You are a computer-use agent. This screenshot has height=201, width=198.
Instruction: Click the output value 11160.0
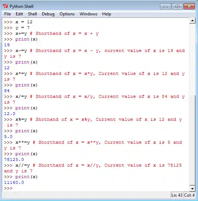point(14,182)
